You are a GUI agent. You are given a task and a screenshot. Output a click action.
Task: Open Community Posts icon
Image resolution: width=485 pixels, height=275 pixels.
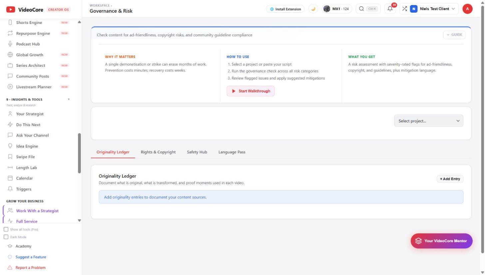(10, 76)
